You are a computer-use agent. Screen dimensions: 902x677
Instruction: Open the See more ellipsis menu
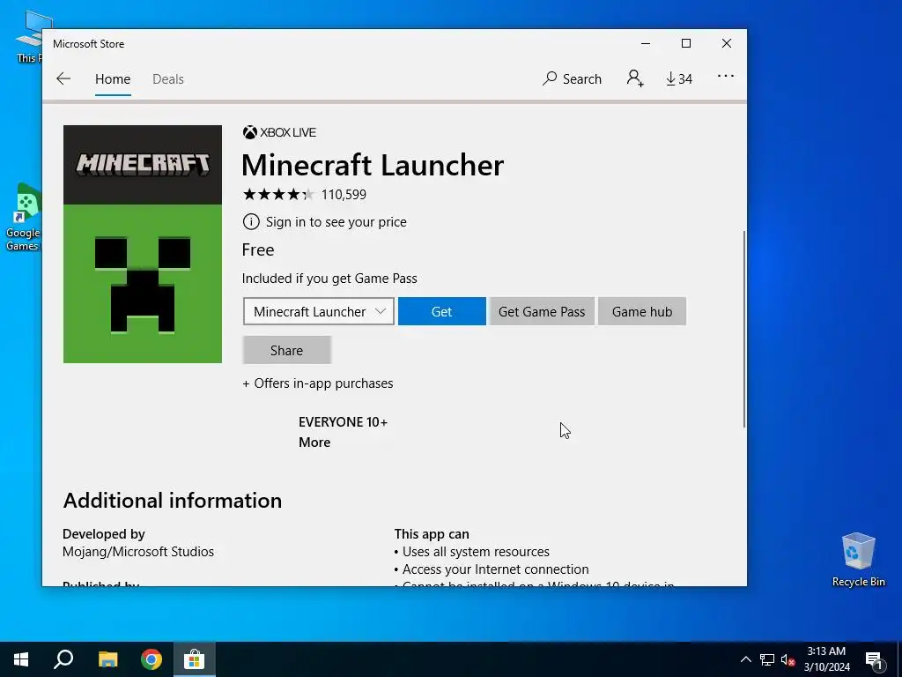click(x=726, y=76)
